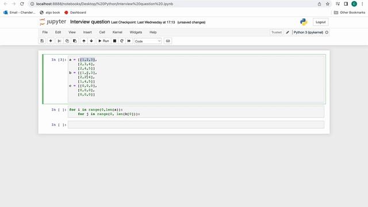Bookmark this page with star icon
Screen dimensions: 368x207
coord(328,4)
